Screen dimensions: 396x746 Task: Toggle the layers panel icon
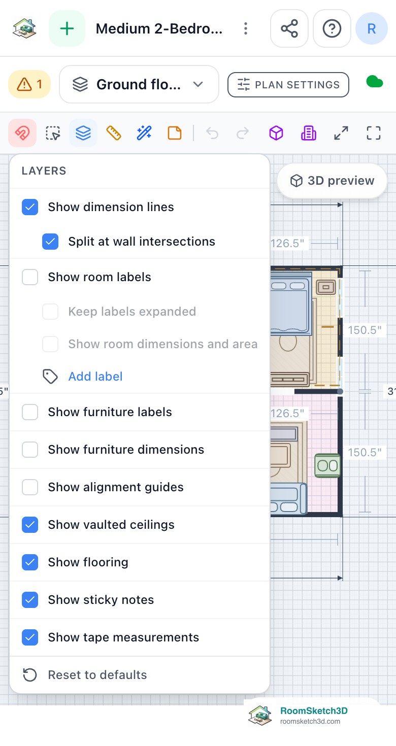pyautogui.click(x=83, y=133)
